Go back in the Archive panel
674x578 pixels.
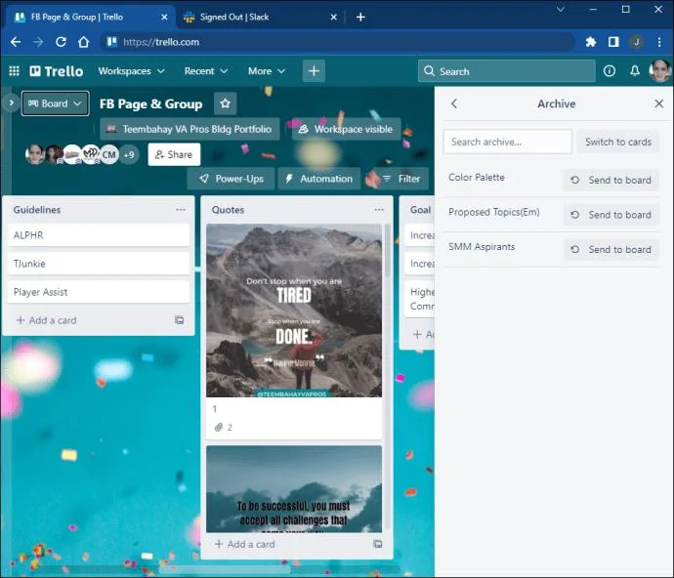coord(454,103)
